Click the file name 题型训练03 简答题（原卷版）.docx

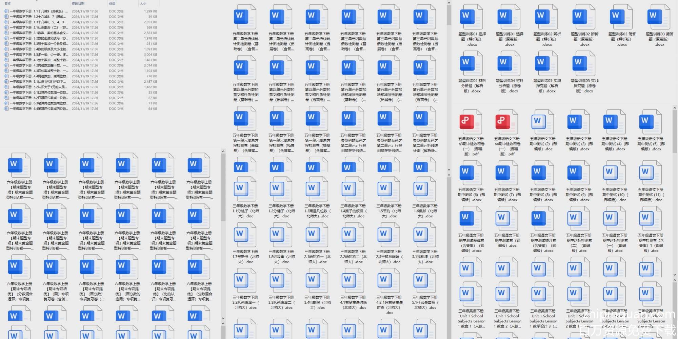tap(659, 39)
